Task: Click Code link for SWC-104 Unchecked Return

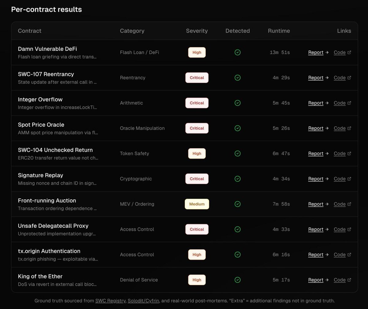Action: pos(342,153)
